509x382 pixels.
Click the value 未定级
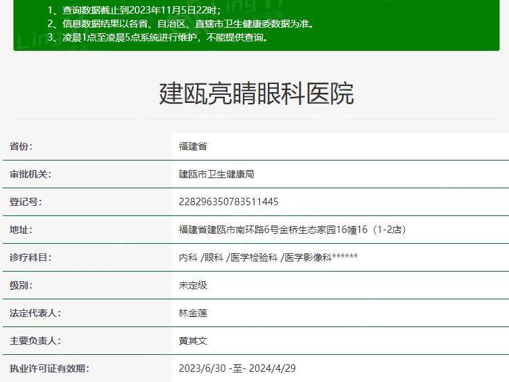(x=193, y=285)
